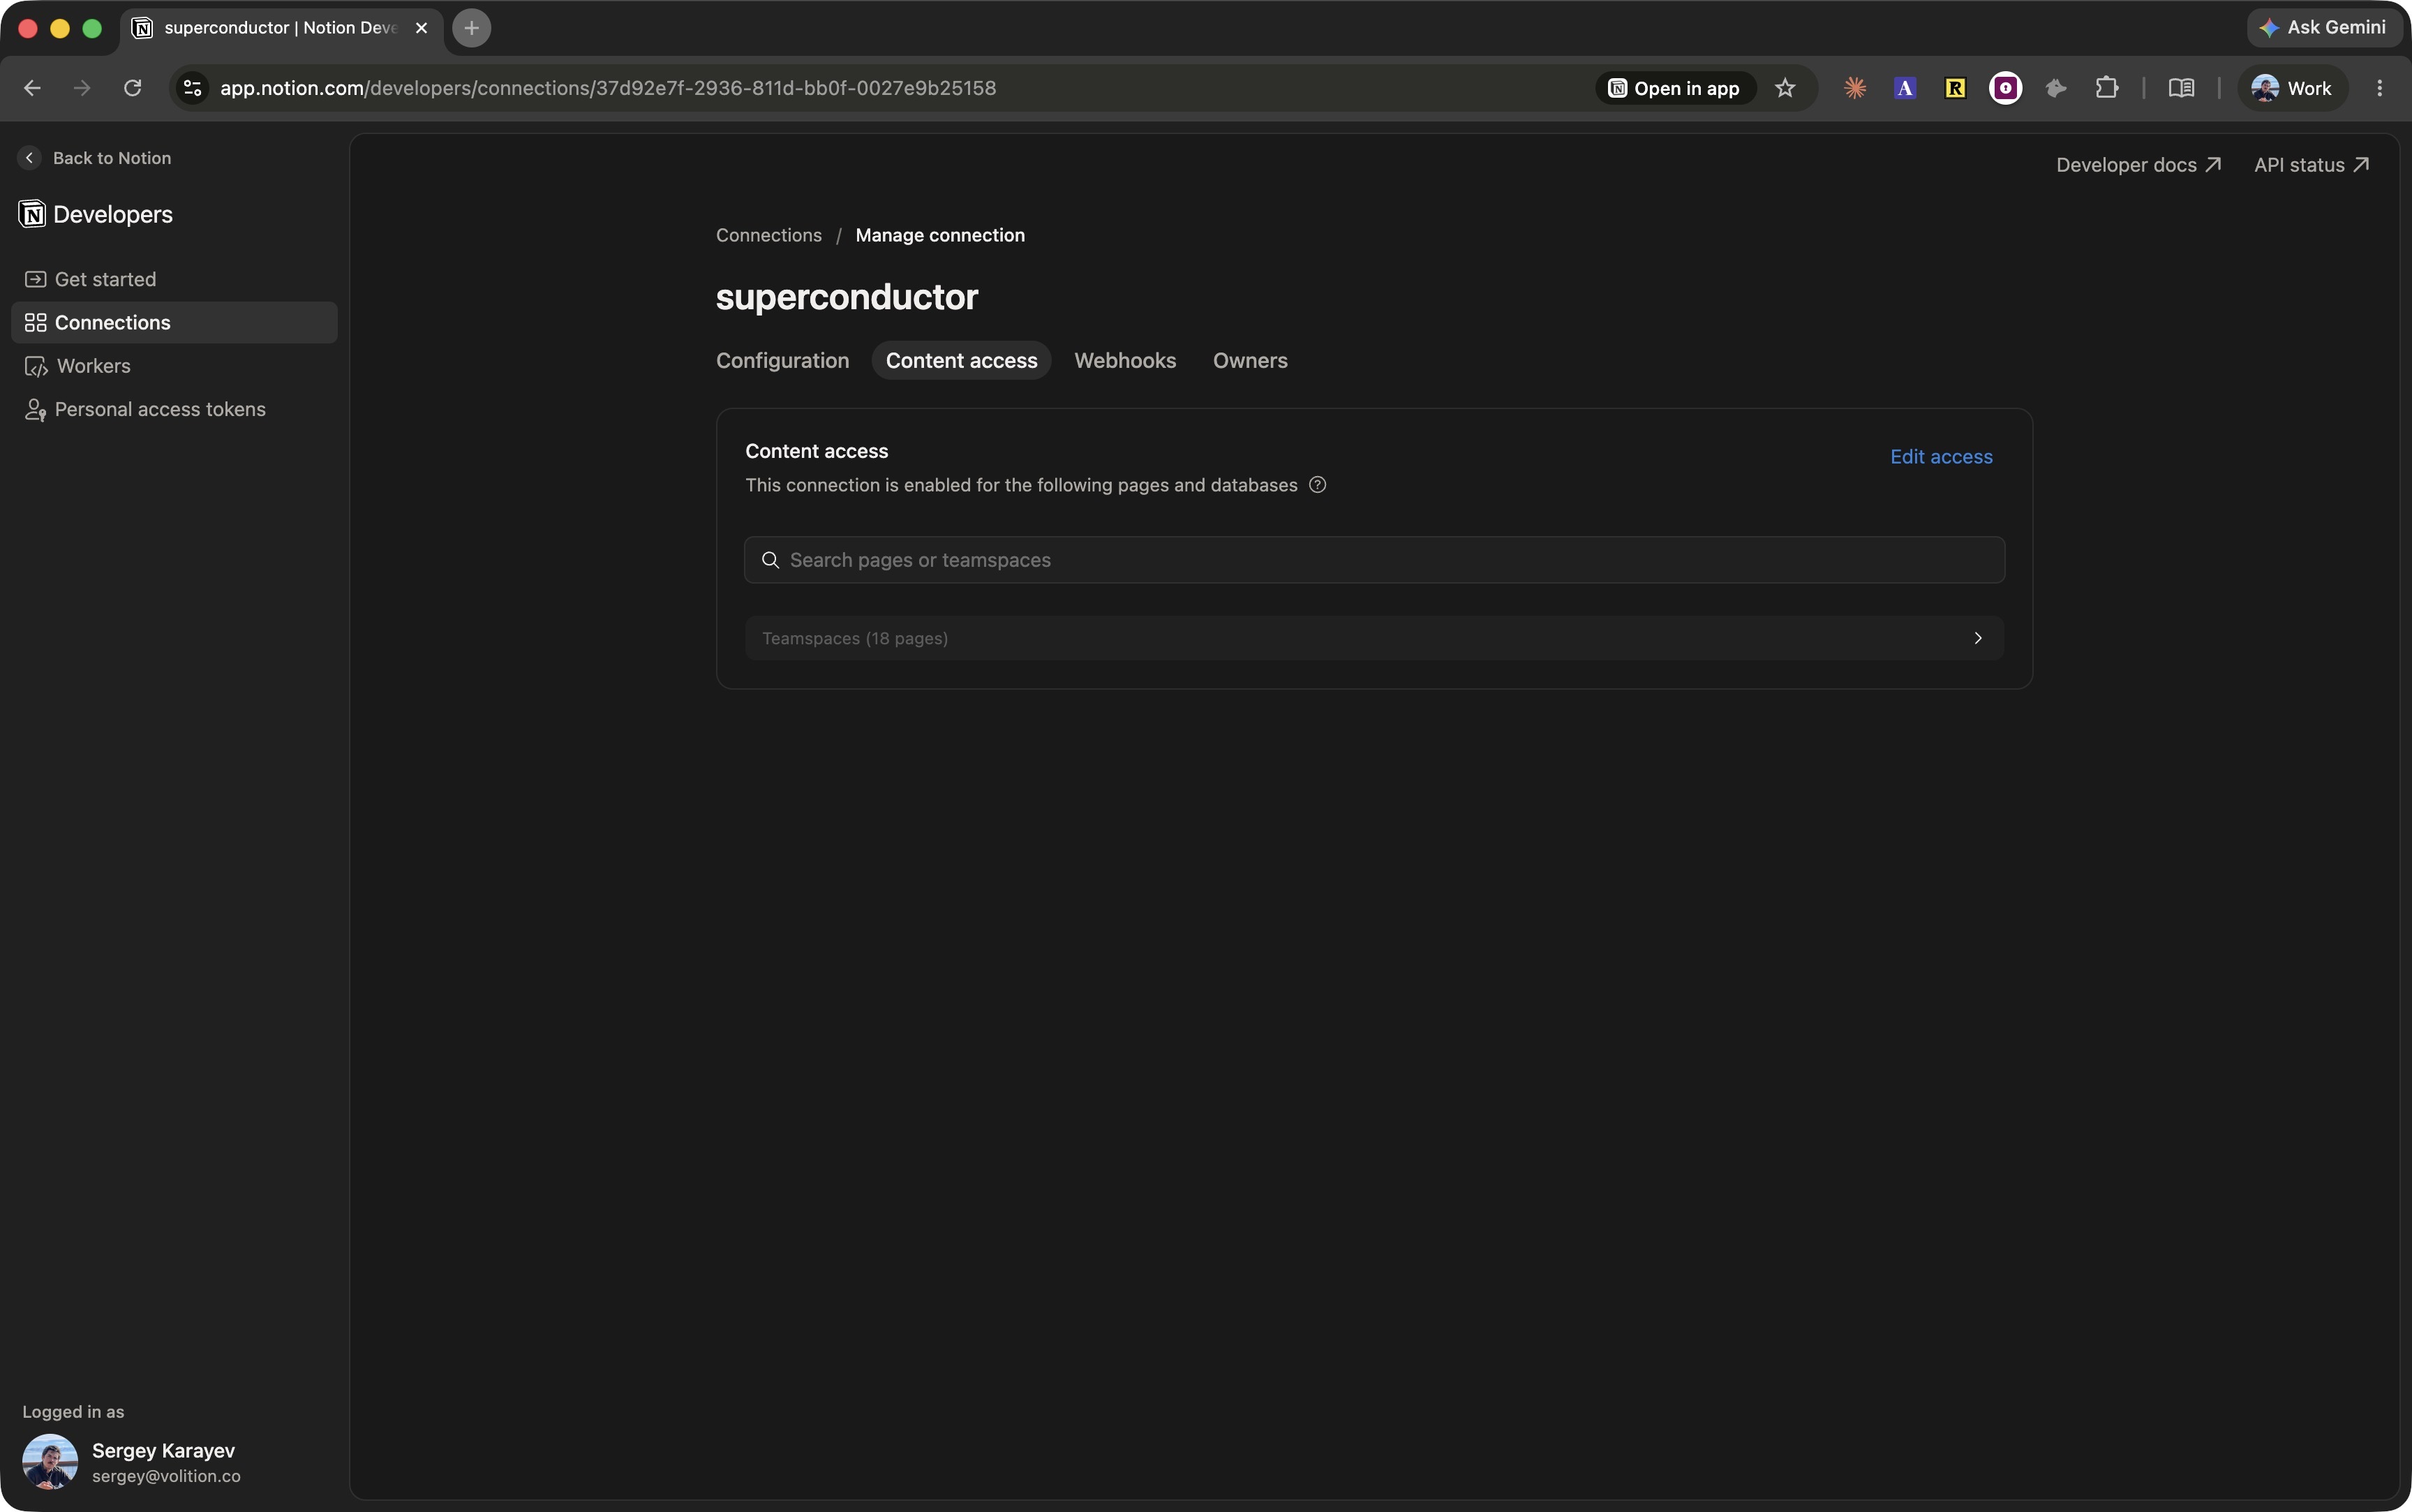Click the help icon next to the description
The width and height of the screenshot is (2412, 1512).
[1318, 485]
